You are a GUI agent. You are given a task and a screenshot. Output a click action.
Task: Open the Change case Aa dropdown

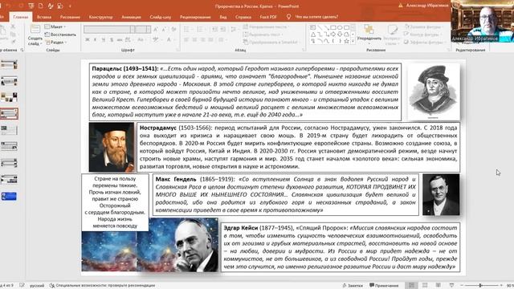[141, 39]
